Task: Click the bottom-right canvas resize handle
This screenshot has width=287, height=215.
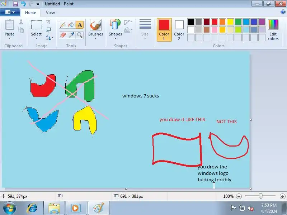Action: (250, 188)
